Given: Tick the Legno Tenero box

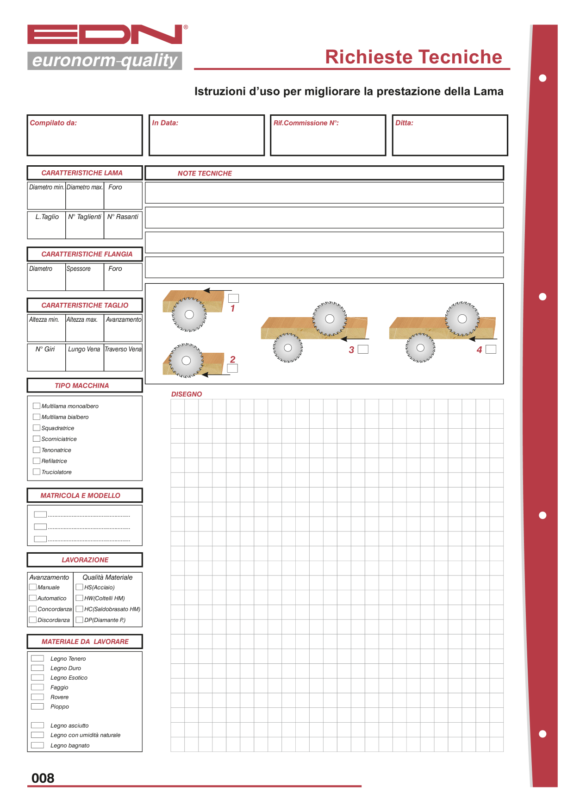Looking at the screenshot, I should 37,658.
